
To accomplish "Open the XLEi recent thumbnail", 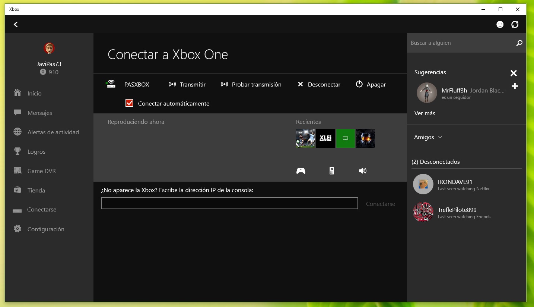I will tap(325, 138).
